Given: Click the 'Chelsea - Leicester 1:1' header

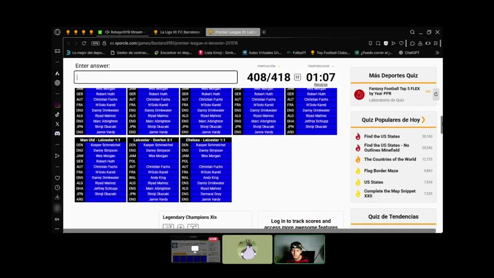Looking at the screenshot, I should click(x=206, y=140).
